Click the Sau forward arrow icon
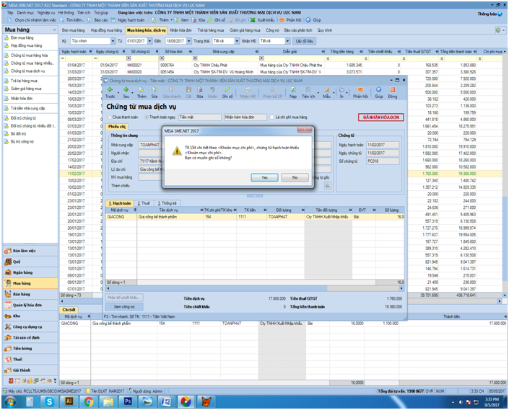This screenshot has width=509, height=410. click(126, 89)
